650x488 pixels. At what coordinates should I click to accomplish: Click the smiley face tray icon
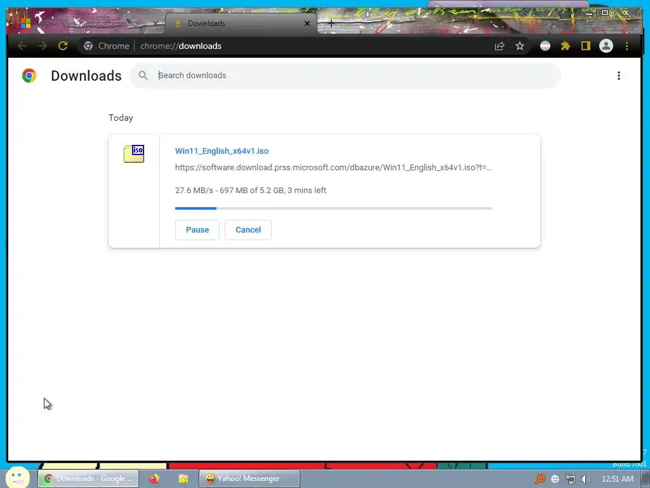555,479
